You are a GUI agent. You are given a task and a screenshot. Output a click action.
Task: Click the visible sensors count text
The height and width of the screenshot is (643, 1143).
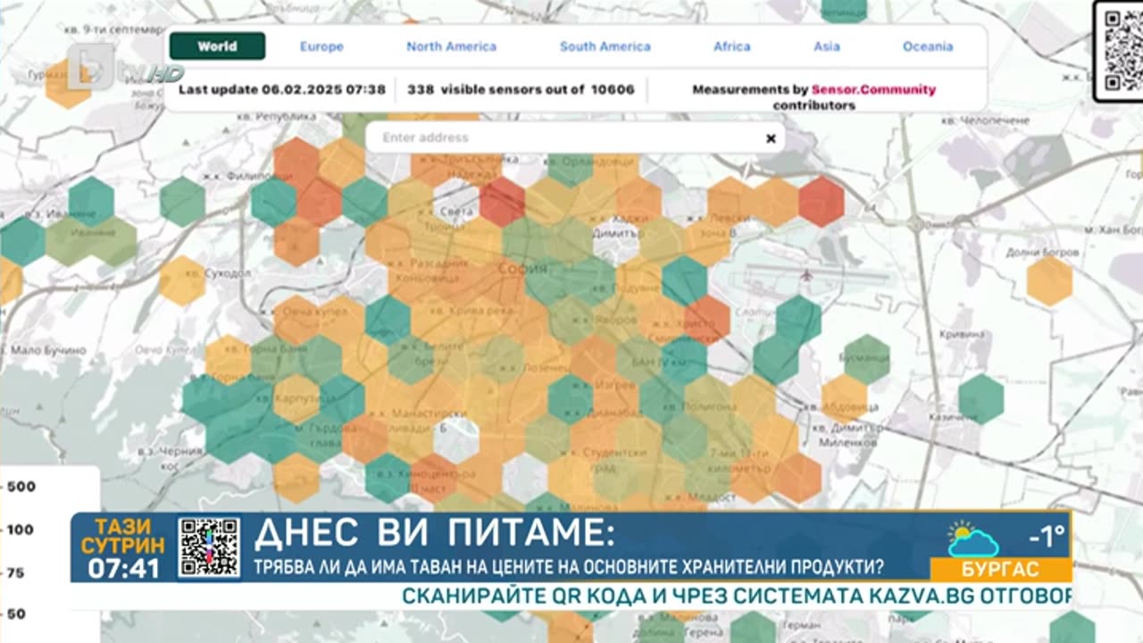(521, 89)
